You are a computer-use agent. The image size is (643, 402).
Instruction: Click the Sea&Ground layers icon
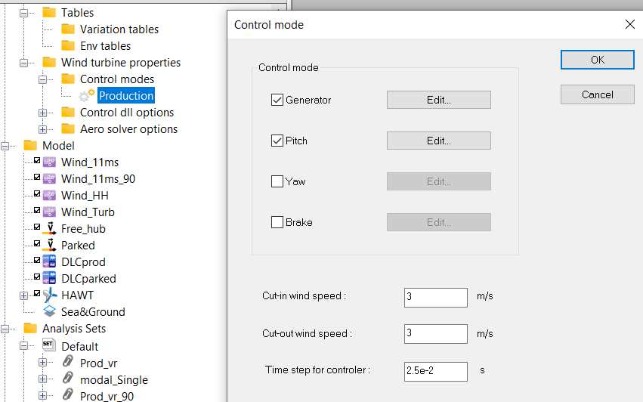(x=50, y=311)
